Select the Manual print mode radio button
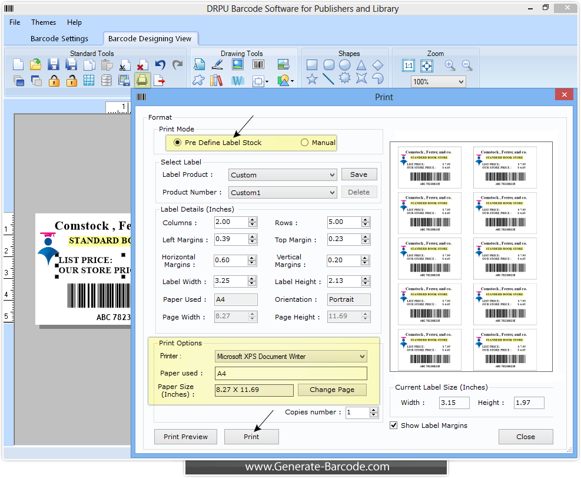The height and width of the screenshot is (478, 581). [x=304, y=143]
